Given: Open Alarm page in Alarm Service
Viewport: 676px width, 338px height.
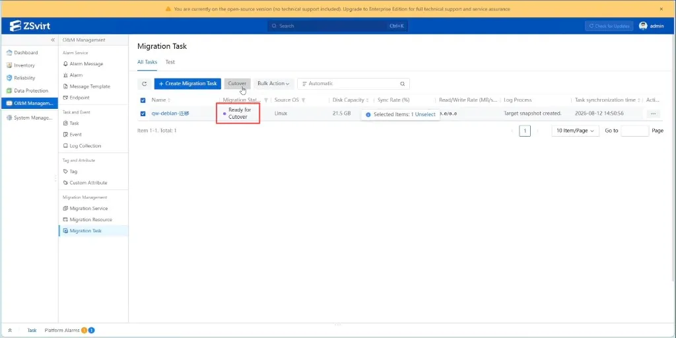Looking at the screenshot, I should (77, 75).
